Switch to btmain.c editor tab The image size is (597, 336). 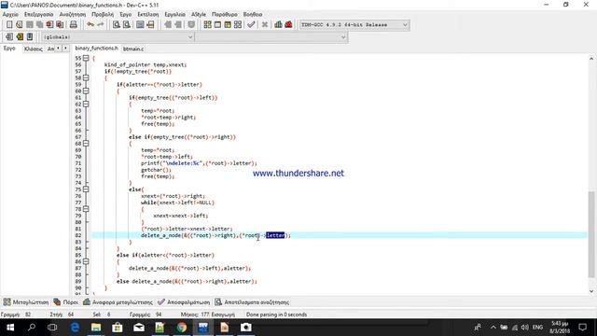(x=133, y=49)
